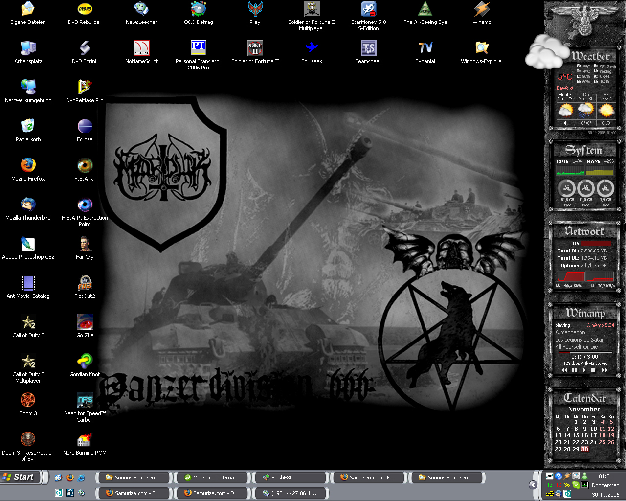Open the Winamp desktop shortcut

[482, 13]
